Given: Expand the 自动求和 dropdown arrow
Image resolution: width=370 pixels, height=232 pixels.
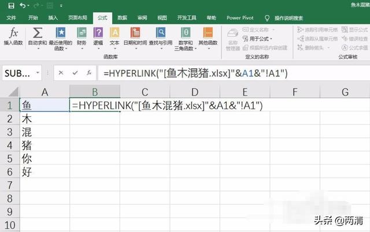Looking at the screenshot, I should tap(38, 49).
